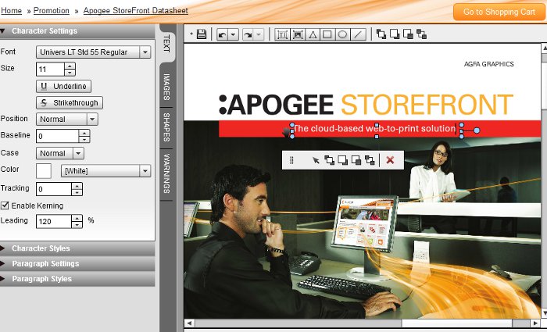Decrease the Leading percentage

[77, 225]
